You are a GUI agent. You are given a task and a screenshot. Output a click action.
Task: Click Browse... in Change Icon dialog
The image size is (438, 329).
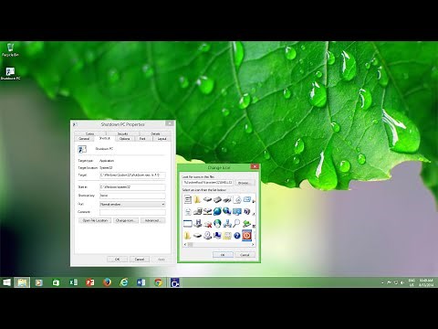245,183
